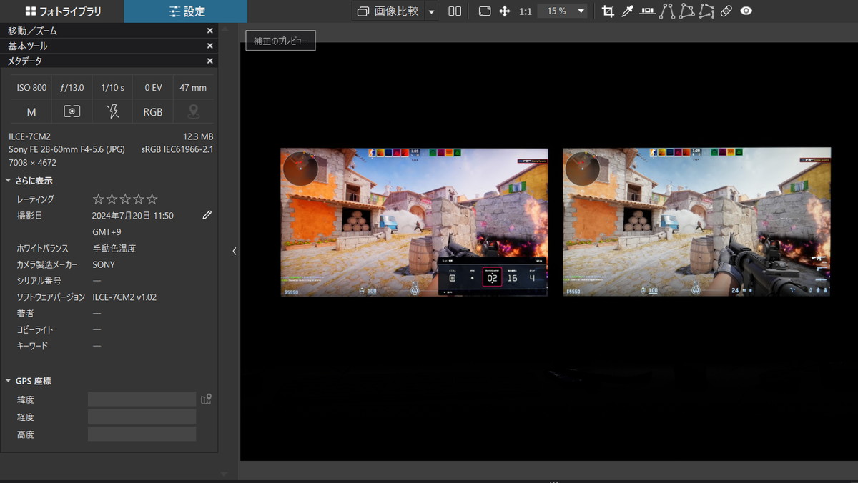The height and width of the screenshot is (483, 858).
Task: Close the メタデータ panel
Action: (x=209, y=61)
